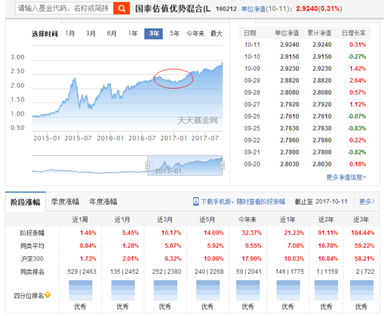
Task: Click the 近1周 column header
Action: (x=80, y=220)
